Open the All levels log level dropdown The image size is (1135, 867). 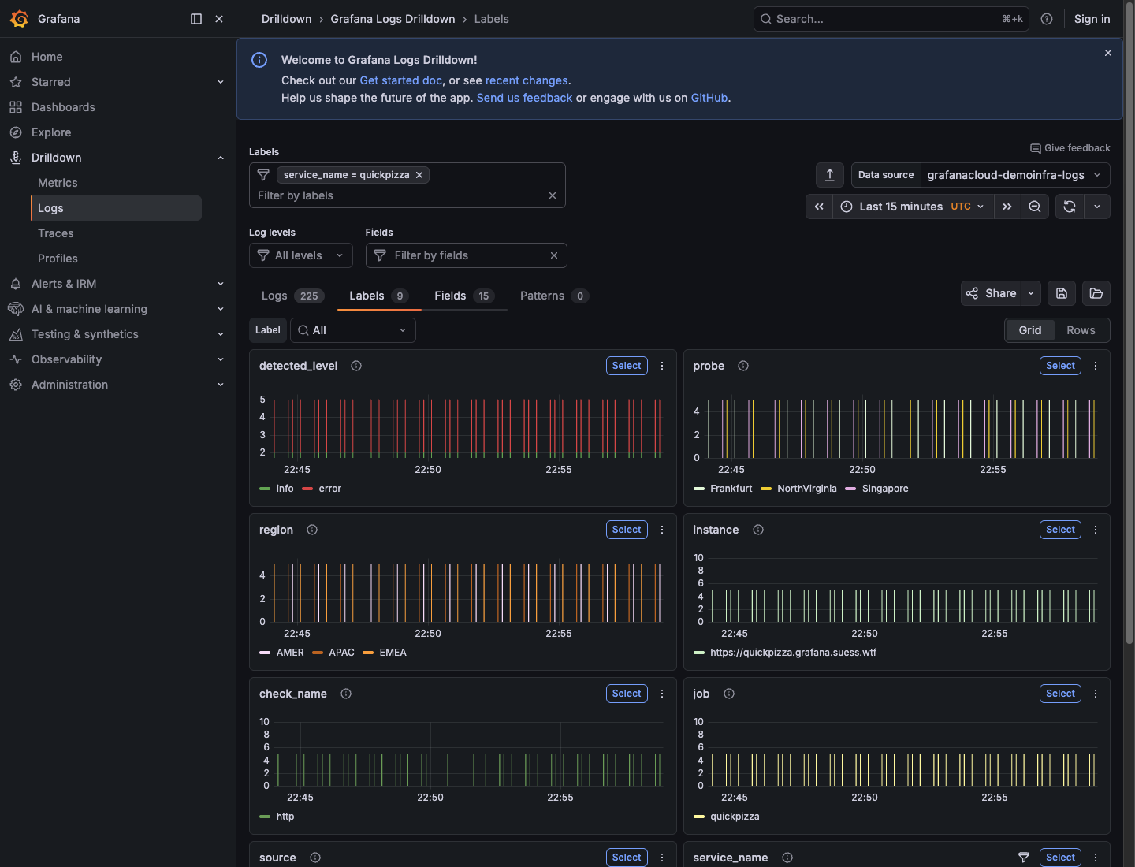pyautogui.click(x=300, y=255)
